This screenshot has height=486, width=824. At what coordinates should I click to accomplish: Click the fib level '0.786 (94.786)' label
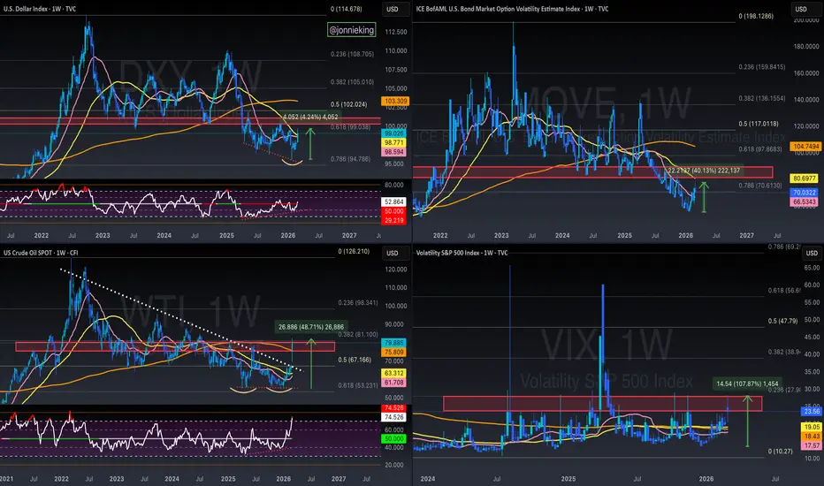350,159
